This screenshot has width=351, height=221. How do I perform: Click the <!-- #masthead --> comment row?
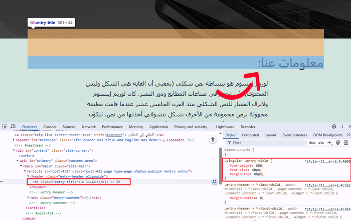point(33,145)
